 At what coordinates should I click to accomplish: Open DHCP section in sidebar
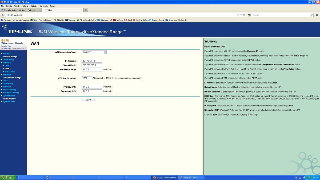[x=5, y=81]
